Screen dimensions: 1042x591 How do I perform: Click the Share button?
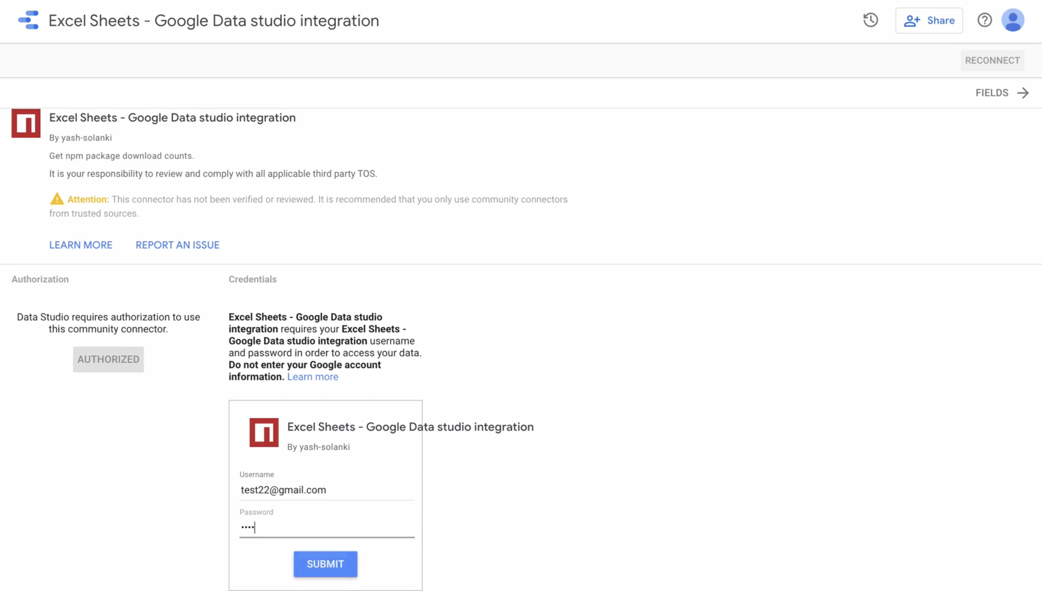[929, 20]
